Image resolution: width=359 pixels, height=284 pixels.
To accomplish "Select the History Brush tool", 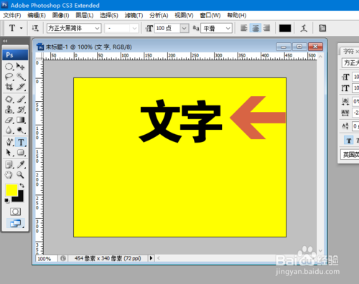I will coord(21,110).
